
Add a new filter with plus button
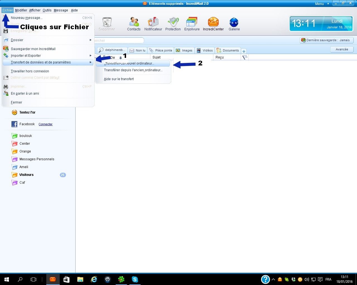(x=244, y=51)
